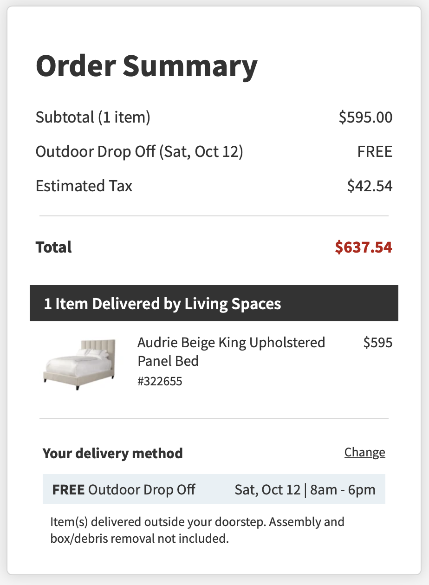The width and height of the screenshot is (429, 585).
Task: Click the $42.54 estimated tax amount
Action: (370, 186)
